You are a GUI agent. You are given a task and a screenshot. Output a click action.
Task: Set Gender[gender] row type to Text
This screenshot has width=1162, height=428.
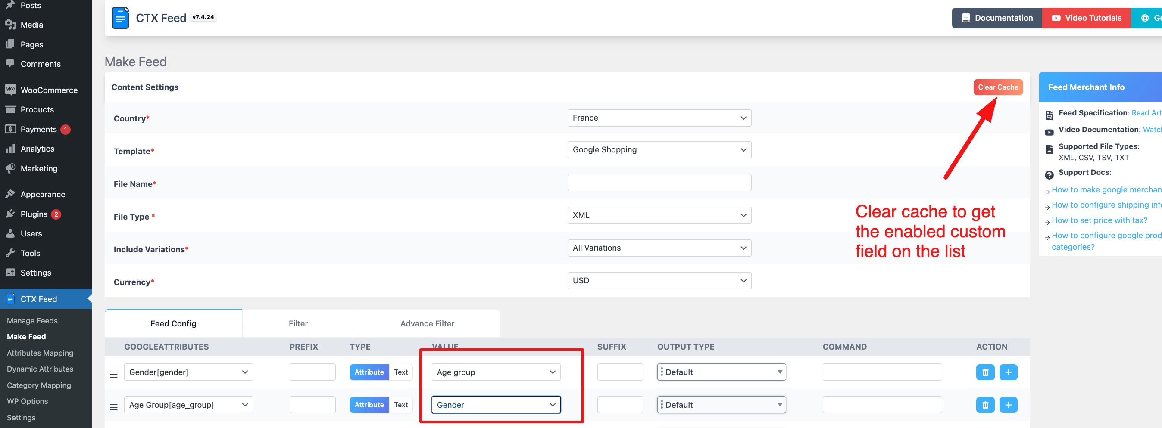click(400, 372)
